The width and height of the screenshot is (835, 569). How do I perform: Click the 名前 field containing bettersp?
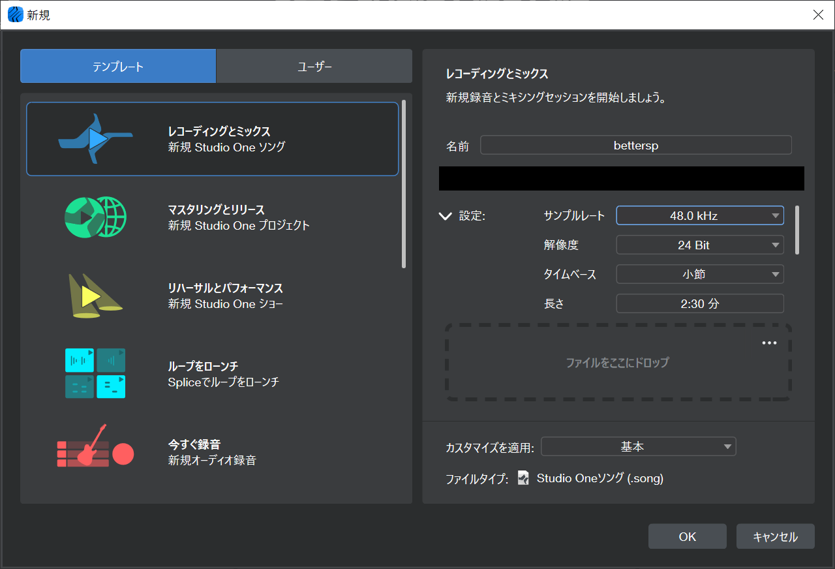click(636, 146)
